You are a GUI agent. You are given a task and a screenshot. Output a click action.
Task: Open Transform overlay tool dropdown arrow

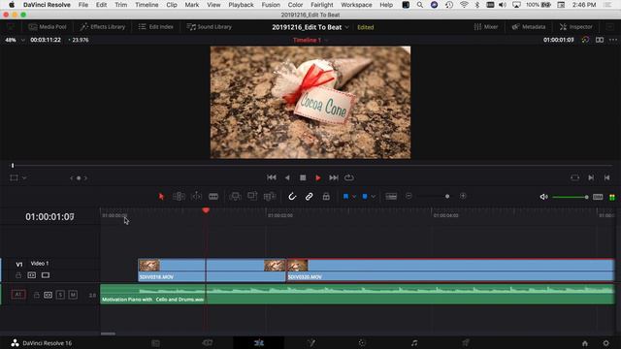(x=24, y=178)
